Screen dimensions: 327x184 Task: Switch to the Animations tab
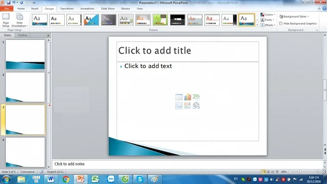pyautogui.click(x=87, y=9)
